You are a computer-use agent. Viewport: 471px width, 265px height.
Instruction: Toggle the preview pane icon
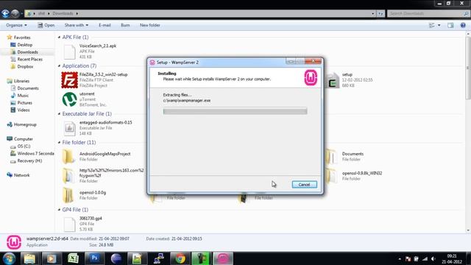[450, 25]
